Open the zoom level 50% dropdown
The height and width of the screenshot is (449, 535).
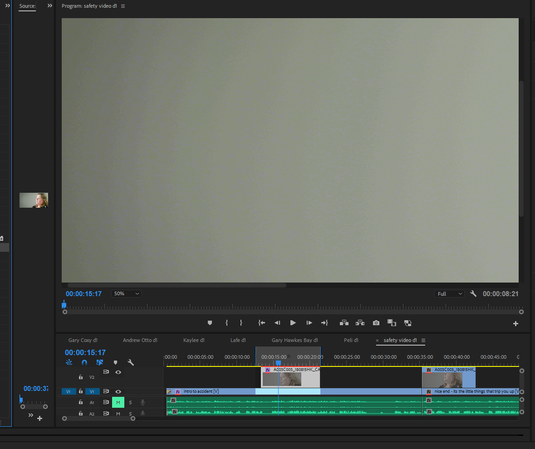(126, 293)
